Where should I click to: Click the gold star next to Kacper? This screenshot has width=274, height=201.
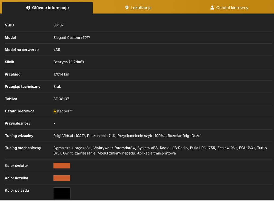pos(55,111)
